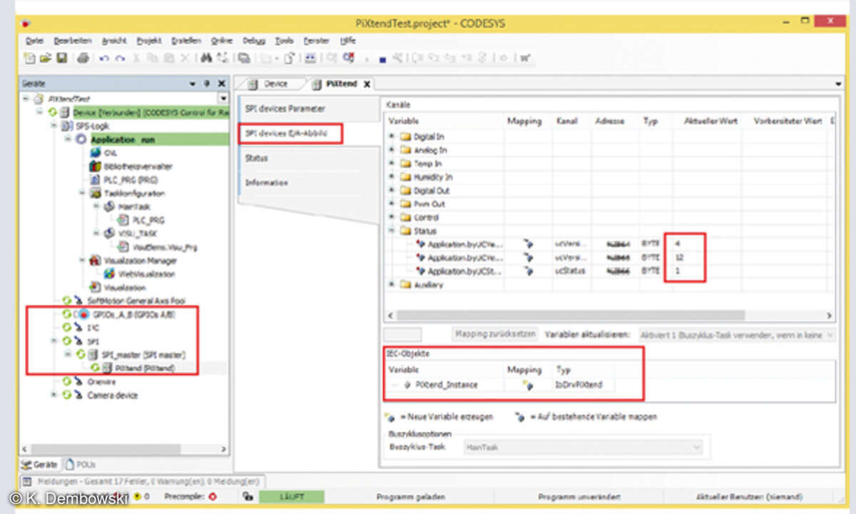The image size is (856, 514).
Task: Click the New file toolbar icon
Action: tap(30, 58)
